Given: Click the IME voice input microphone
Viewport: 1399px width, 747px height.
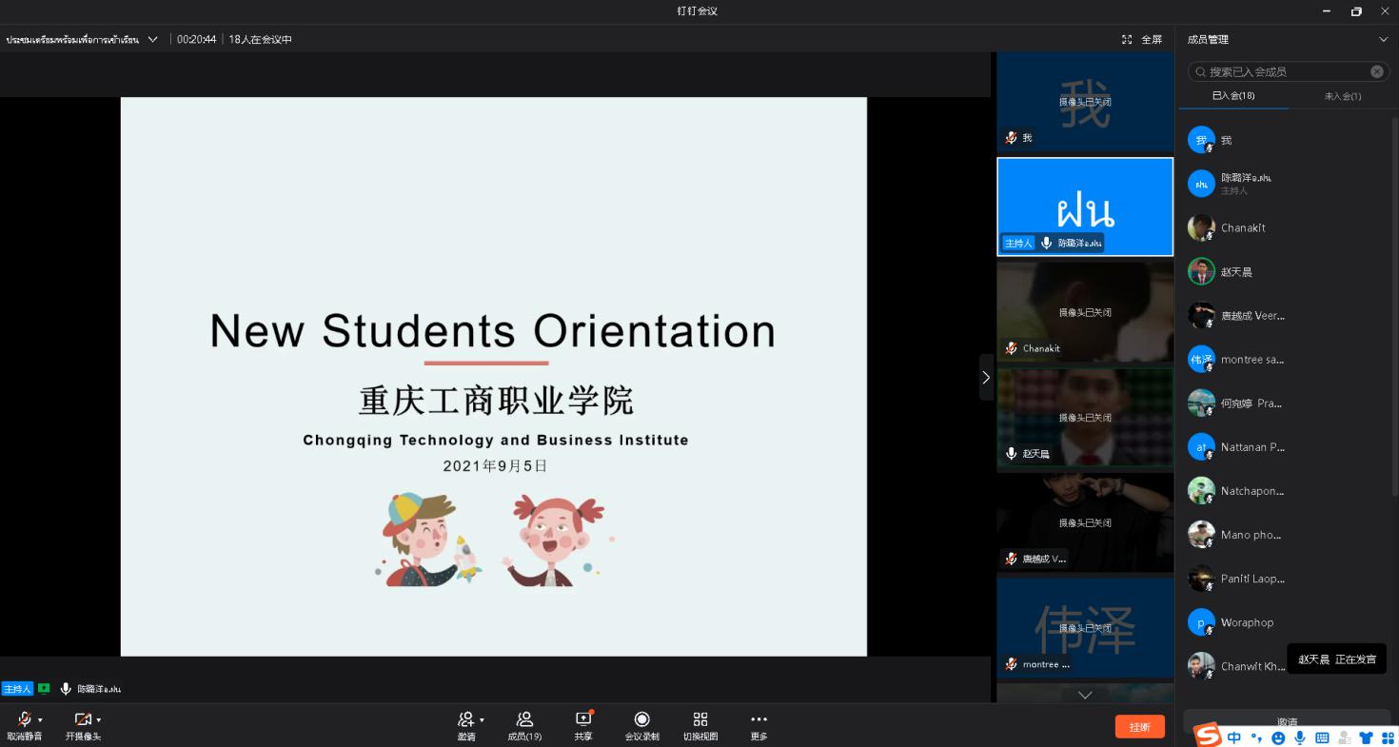Looking at the screenshot, I should click(1300, 737).
